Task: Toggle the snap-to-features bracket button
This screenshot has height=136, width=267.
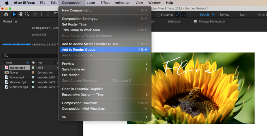Action: pyautogui.click(x=184, y=15)
